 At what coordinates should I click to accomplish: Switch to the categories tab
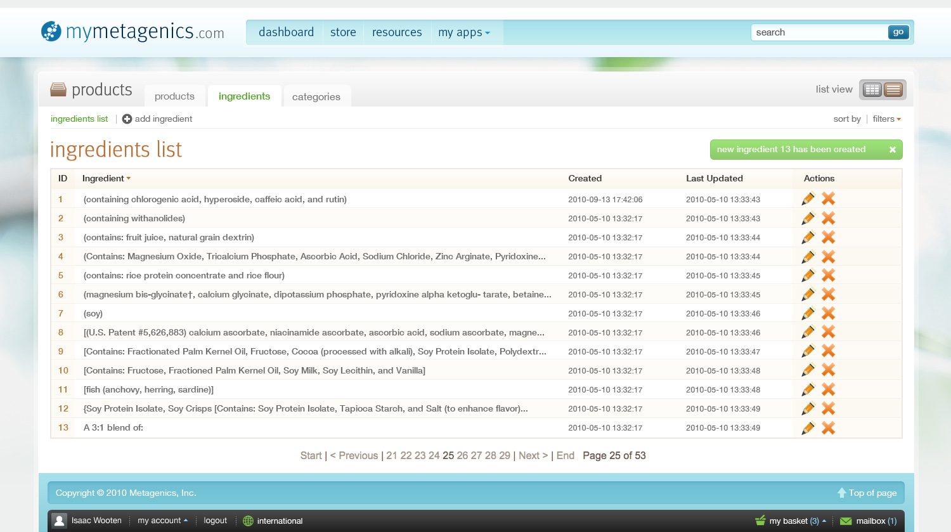(x=316, y=96)
